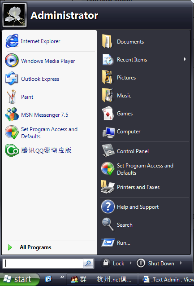Click the 'Paint' text label
194x286 pixels.
[x=27, y=97]
